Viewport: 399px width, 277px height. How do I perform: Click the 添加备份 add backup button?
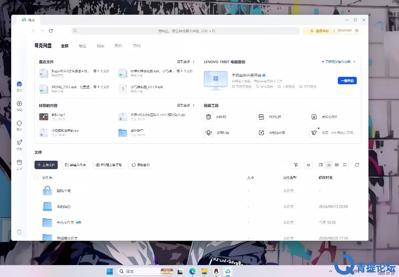[x=141, y=165]
